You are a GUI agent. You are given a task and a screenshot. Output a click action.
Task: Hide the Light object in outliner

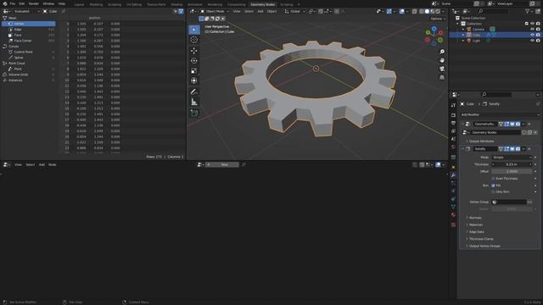click(532, 41)
